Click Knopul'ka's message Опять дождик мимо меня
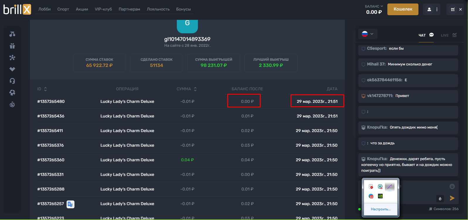 (408, 128)
